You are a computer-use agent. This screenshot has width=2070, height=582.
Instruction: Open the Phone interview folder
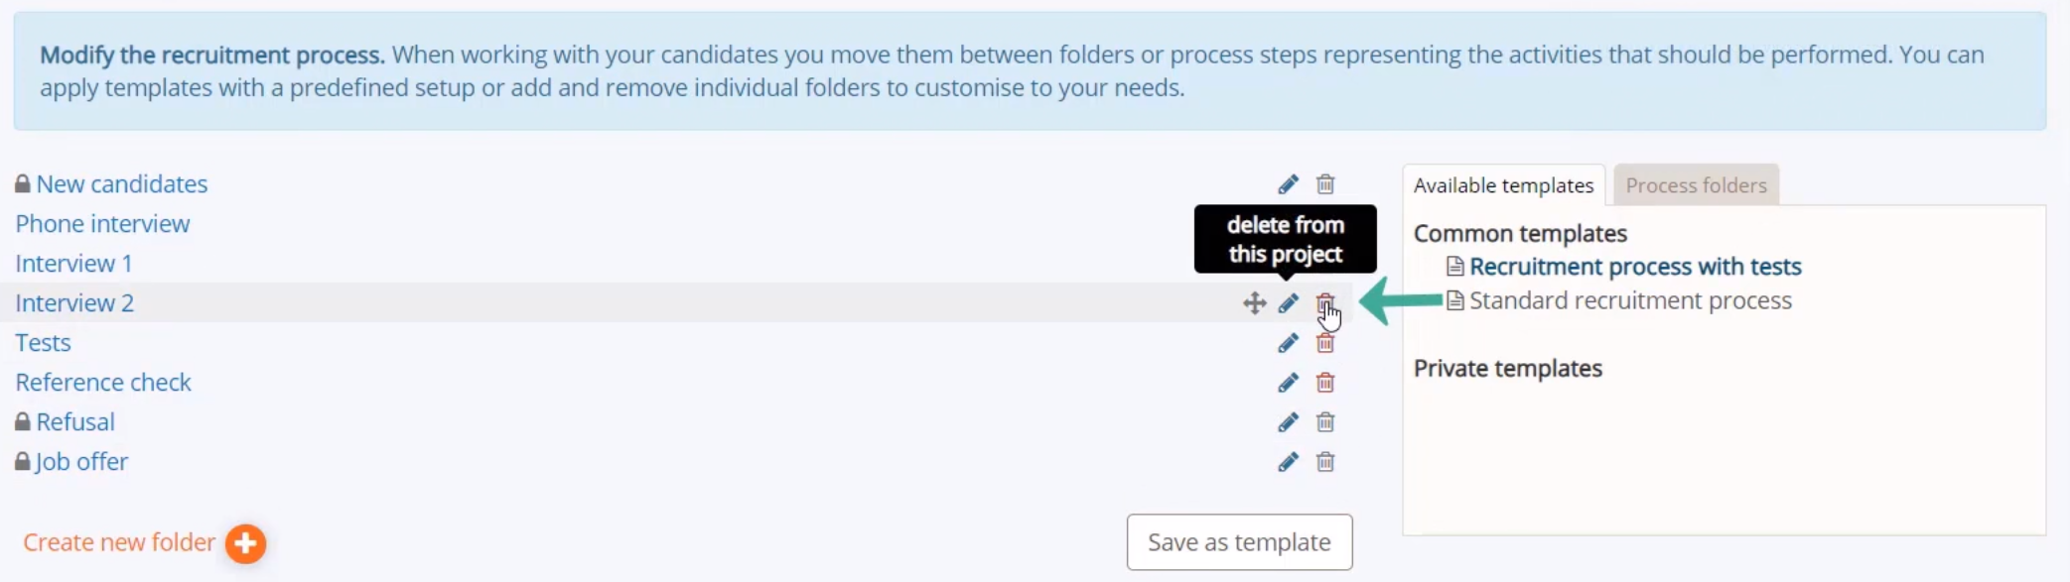pyautogui.click(x=102, y=224)
